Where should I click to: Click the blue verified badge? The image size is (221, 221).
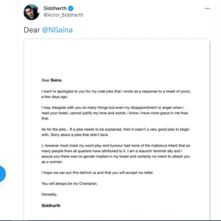(x=71, y=8)
